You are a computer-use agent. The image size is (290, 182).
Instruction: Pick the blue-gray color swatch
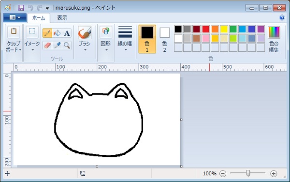pos(251,38)
